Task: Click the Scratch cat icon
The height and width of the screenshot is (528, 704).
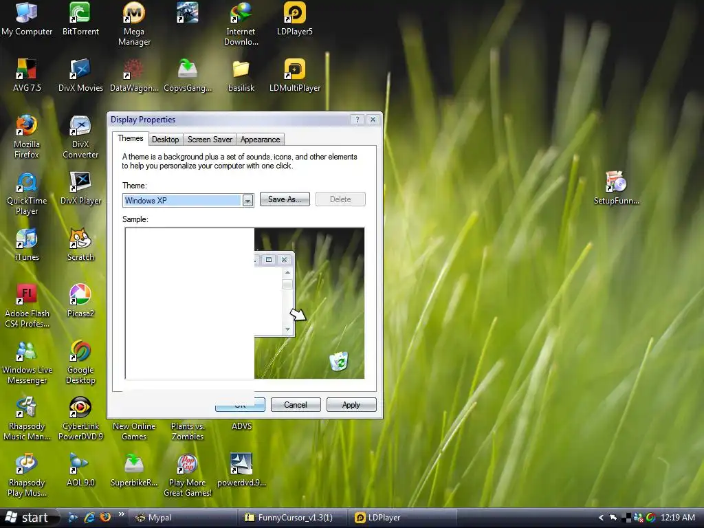Action: [x=80, y=245]
